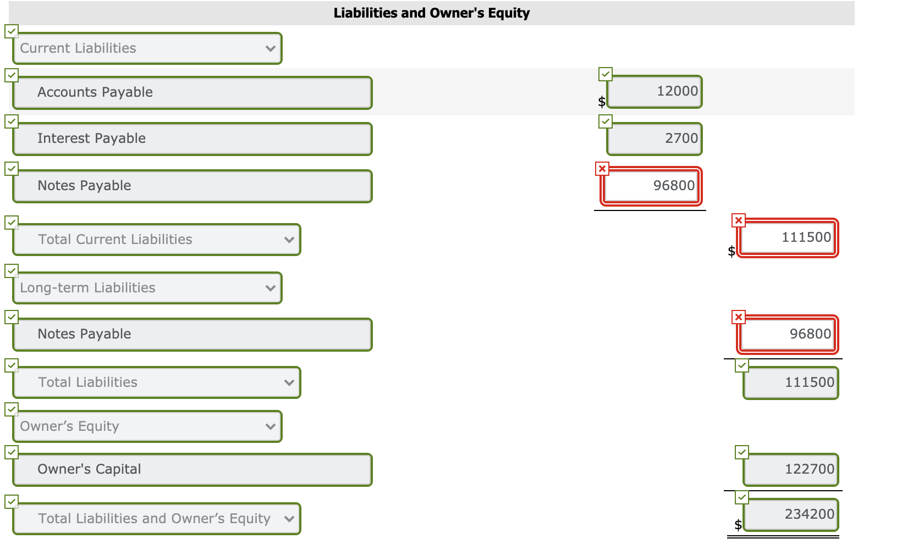The width and height of the screenshot is (902, 555).
Task: Select the current Notes Payable field above Total Current Liabilities
Action: pos(193,186)
